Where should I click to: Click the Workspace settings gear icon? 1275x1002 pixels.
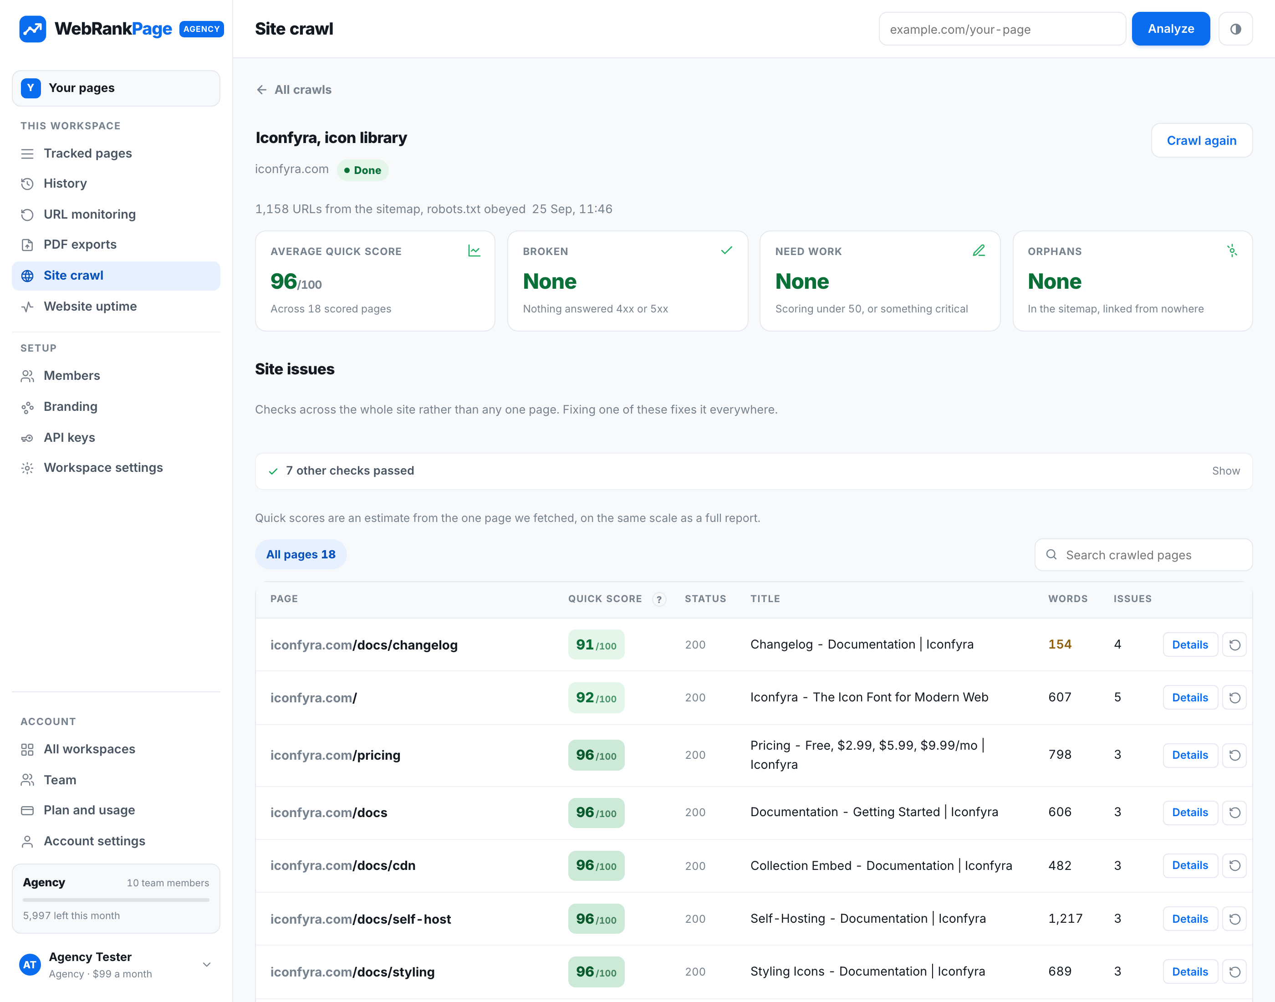(28, 468)
